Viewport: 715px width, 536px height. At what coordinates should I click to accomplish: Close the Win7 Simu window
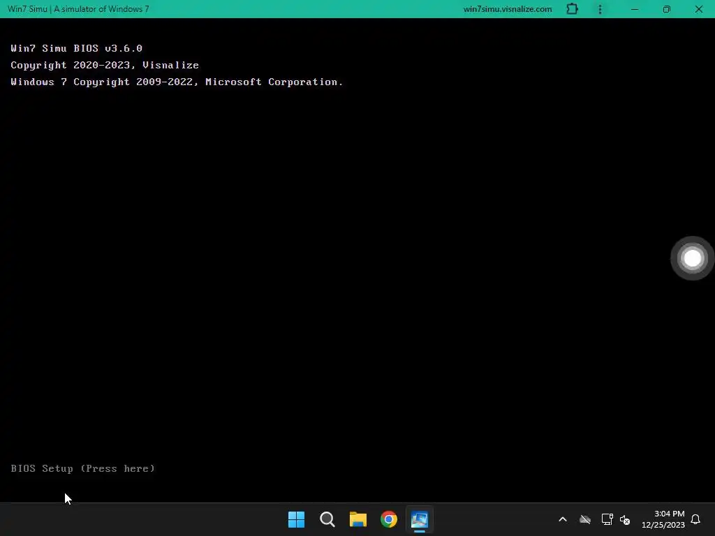tap(698, 9)
